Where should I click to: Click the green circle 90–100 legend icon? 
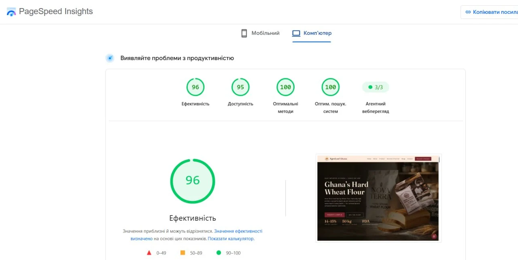[x=219, y=253]
